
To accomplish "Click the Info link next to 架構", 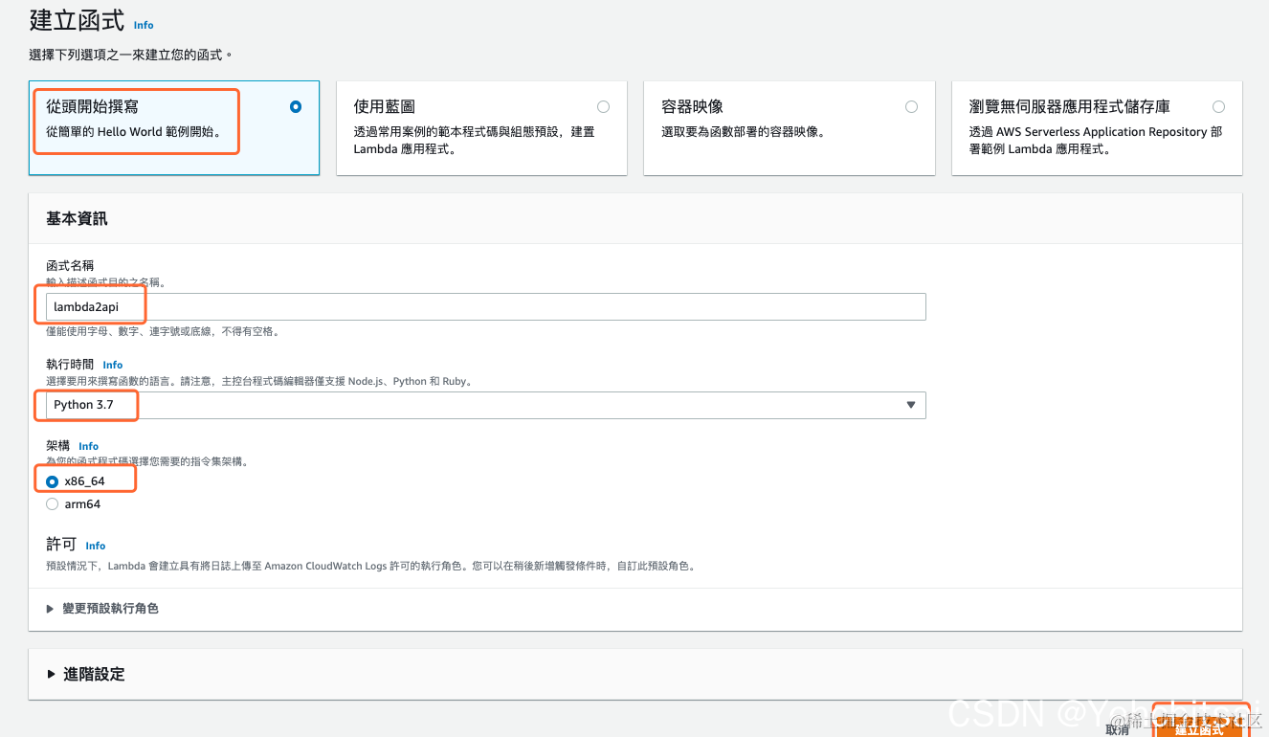I will tap(88, 445).
